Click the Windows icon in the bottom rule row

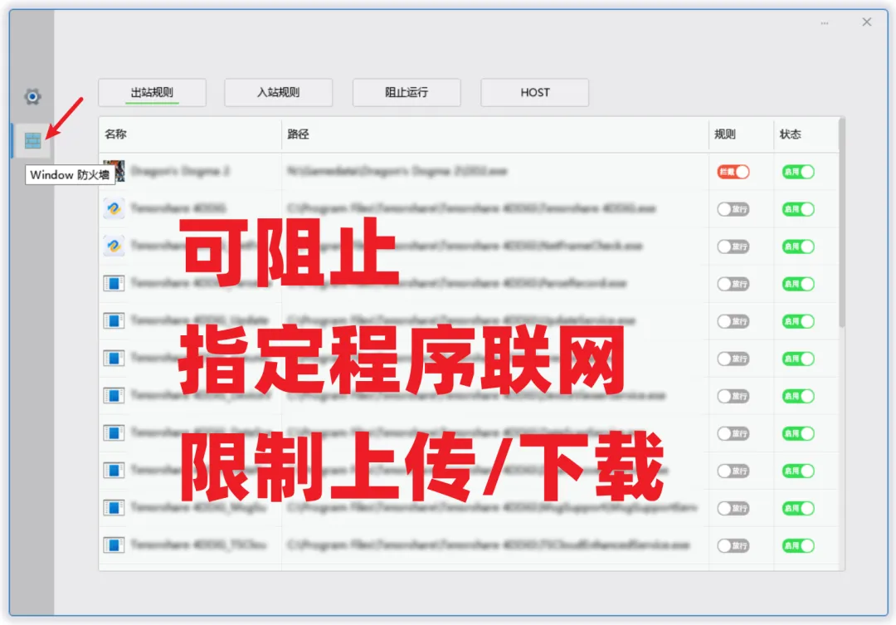coord(114,546)
